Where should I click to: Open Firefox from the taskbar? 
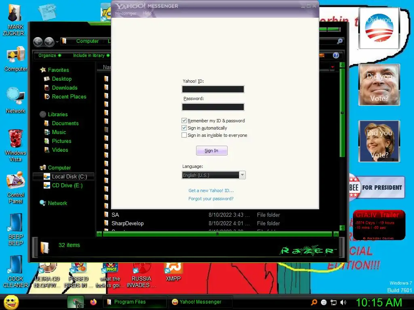[93, 302]
